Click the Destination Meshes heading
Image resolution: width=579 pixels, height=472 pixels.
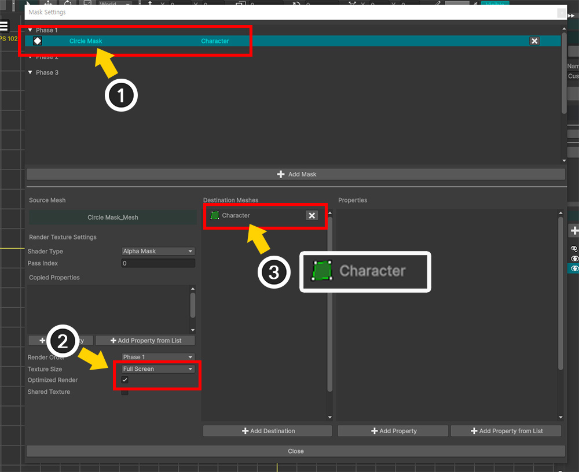point(231,200)
